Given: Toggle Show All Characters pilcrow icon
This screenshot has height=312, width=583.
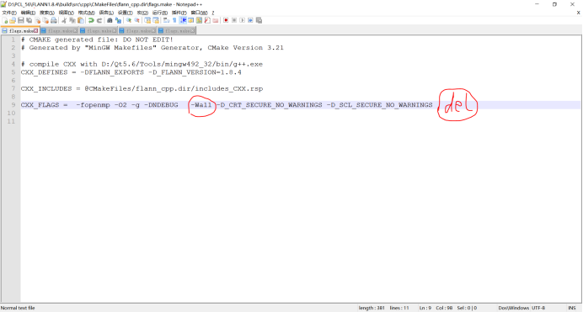Looking at the screenshot, I should [x=174, y=20].
